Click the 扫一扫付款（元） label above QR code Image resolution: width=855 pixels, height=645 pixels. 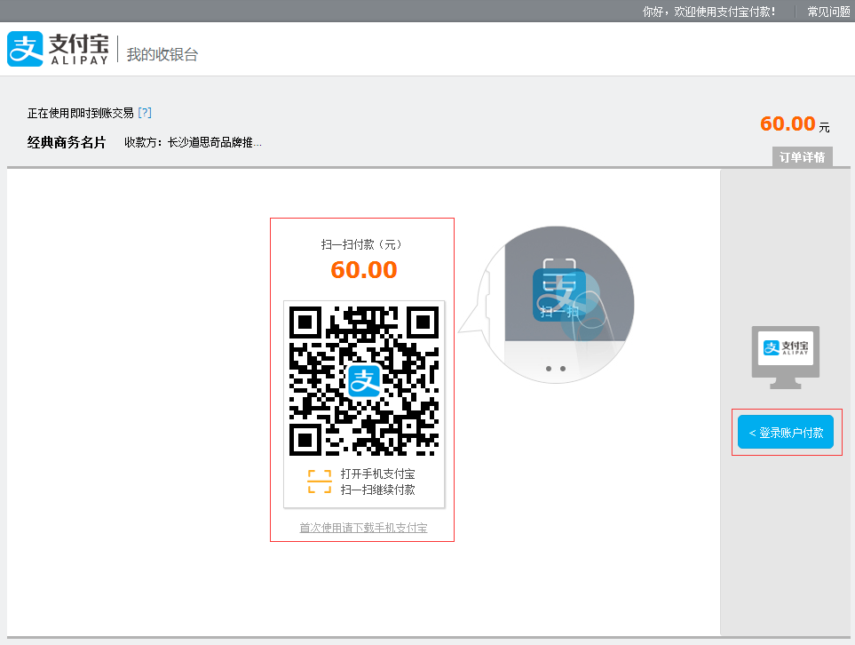(x=363, y=244)
